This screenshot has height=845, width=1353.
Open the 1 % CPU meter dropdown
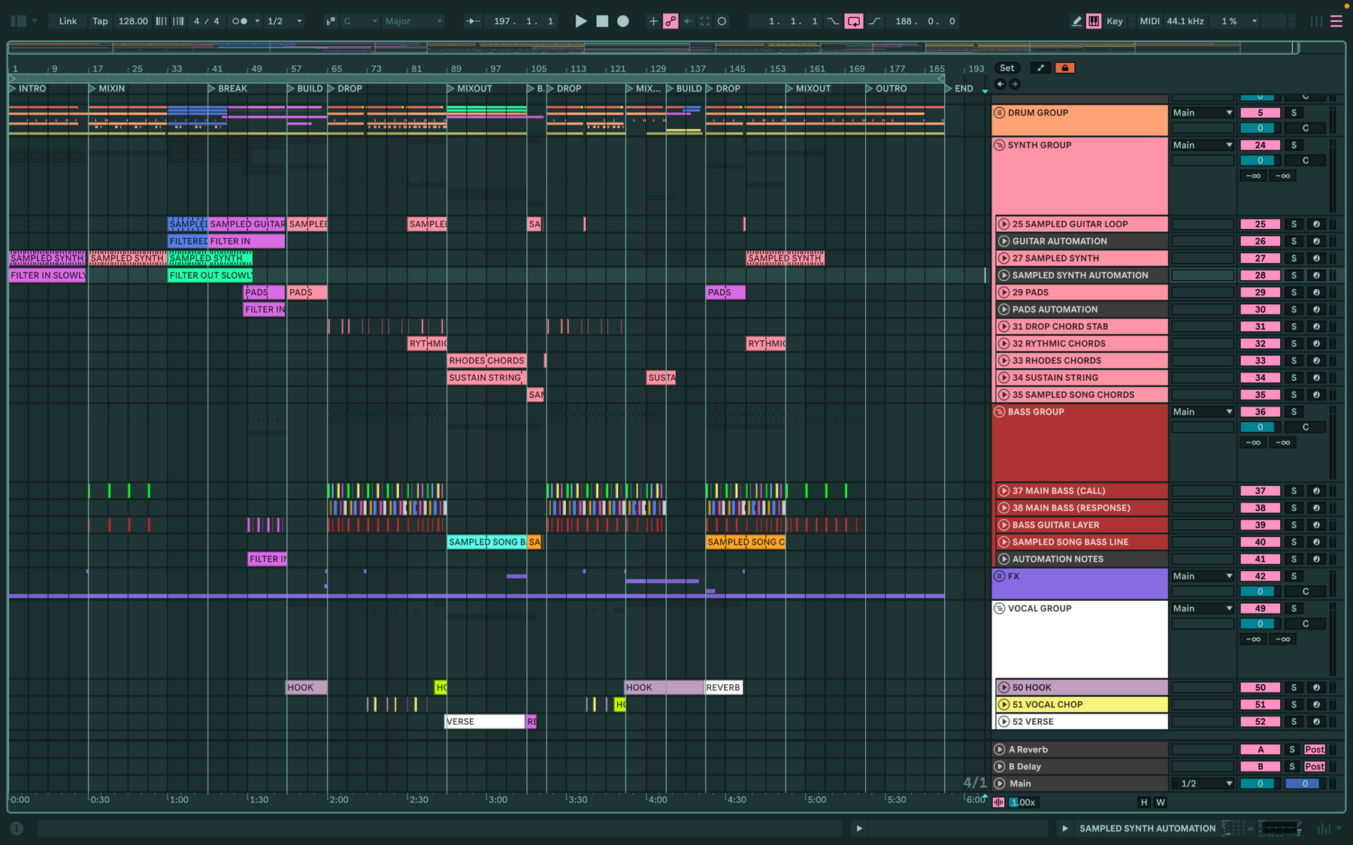[x=1239, y=21]
